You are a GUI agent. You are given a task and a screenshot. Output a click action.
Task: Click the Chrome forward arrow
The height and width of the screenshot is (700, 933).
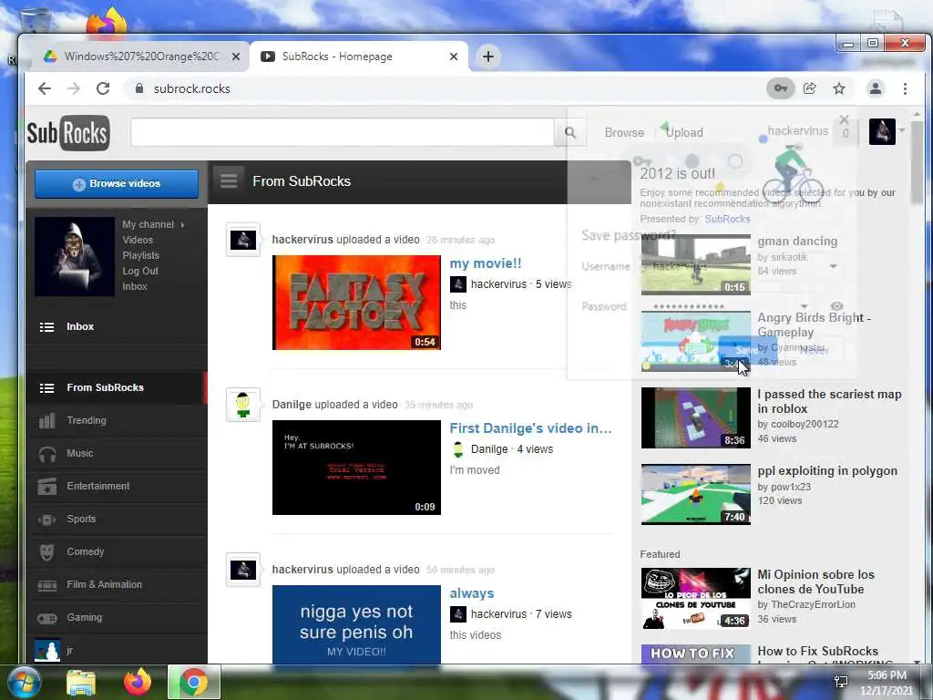(73, 88)
